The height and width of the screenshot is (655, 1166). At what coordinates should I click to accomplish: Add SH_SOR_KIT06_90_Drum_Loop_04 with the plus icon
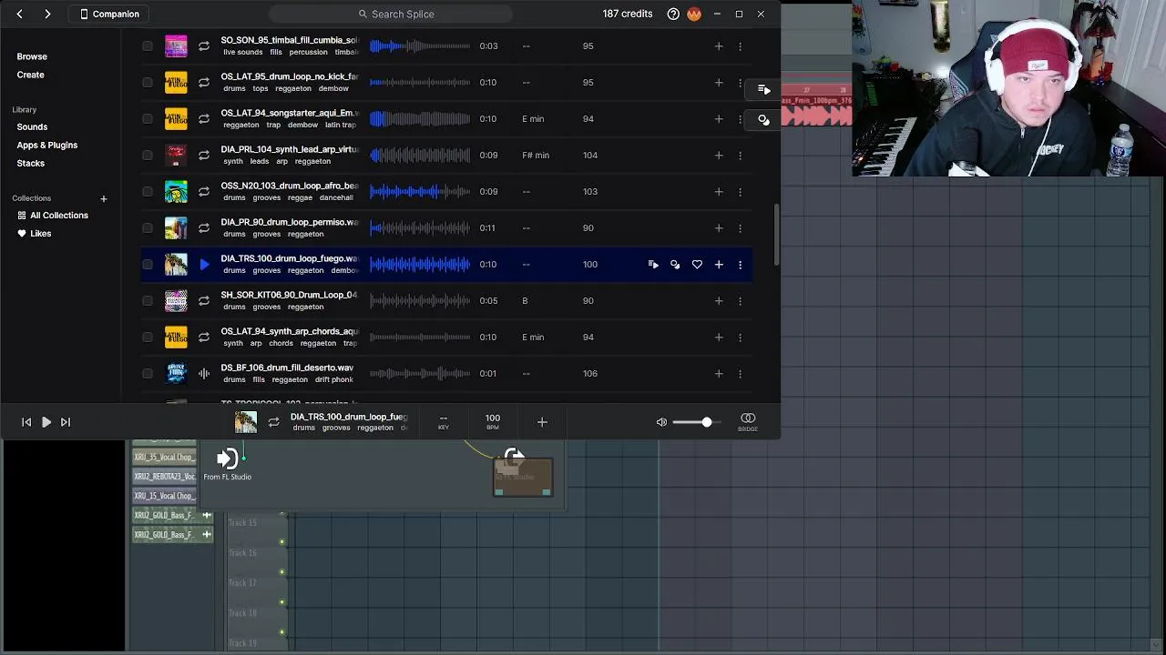click(x=719, y=300)
